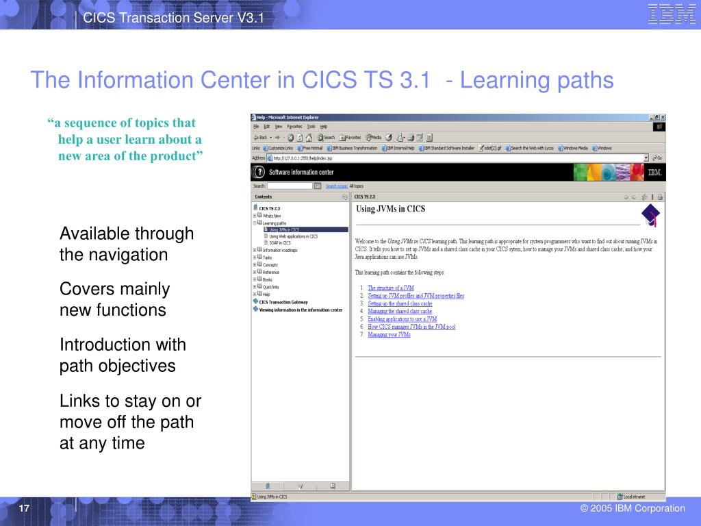
Task: Click the Mail icon in toolbar
Action: (400, 138)
